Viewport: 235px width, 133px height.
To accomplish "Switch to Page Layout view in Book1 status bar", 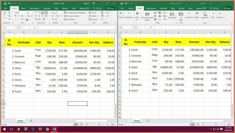I will click(x=81, y=125).
